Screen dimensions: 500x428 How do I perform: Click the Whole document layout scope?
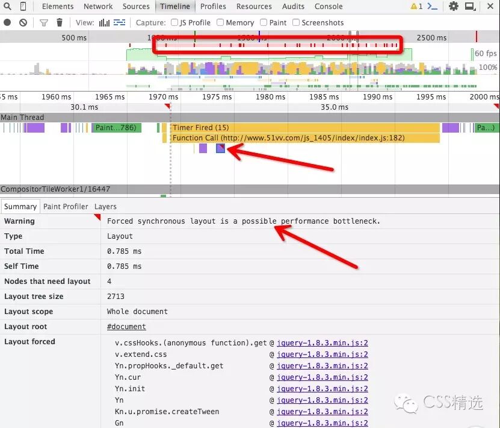[137, 312]
